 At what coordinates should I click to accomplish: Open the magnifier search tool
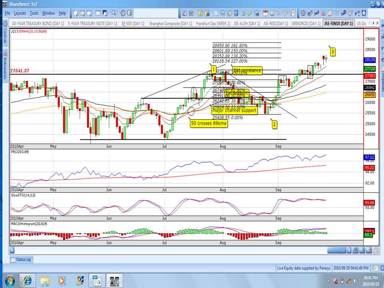(114, 13)
